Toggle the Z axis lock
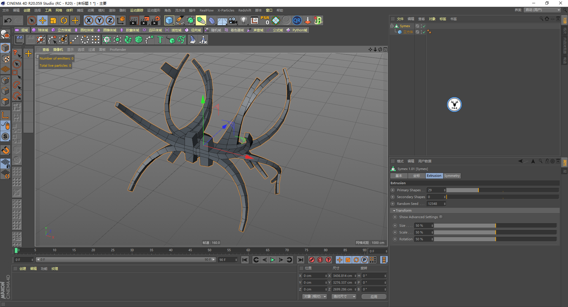 tap(110, 20)
